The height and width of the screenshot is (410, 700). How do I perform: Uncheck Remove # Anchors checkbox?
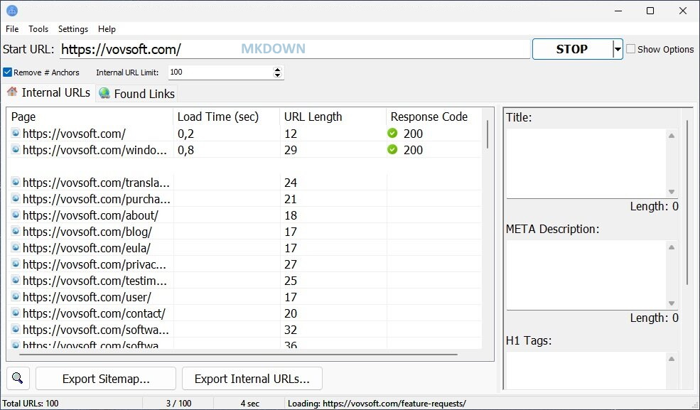tap(8, 72)
